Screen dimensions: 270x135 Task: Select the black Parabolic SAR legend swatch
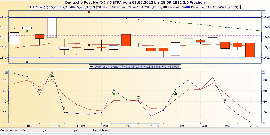click(165, 7)
